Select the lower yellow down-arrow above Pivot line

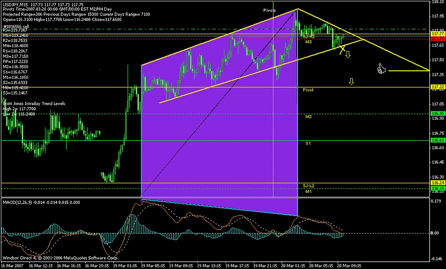pos(351,82)
